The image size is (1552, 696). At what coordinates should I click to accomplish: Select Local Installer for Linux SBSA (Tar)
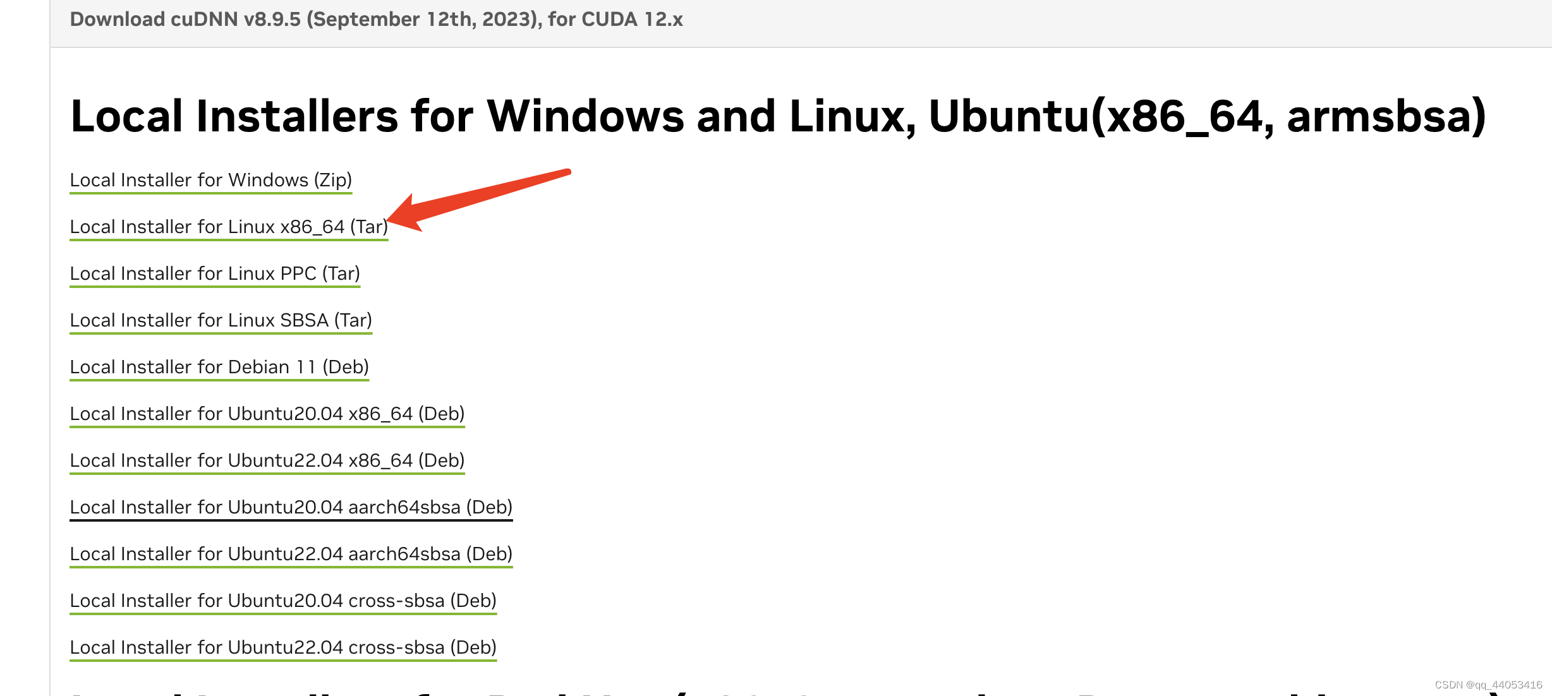tap(221, 320)
